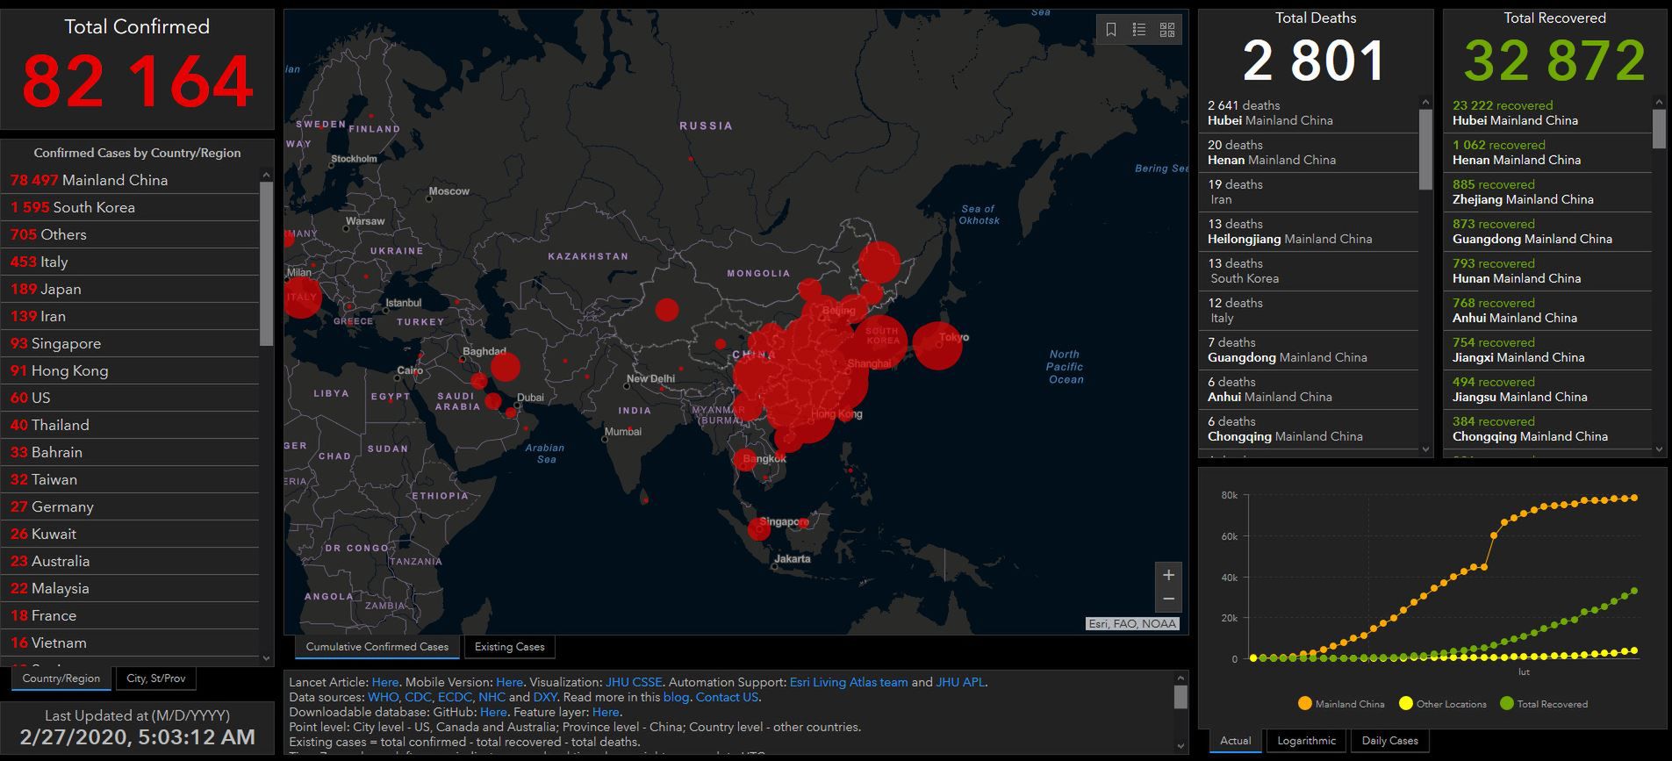Follow the JHU CSSE link

[x=634, y=682]
